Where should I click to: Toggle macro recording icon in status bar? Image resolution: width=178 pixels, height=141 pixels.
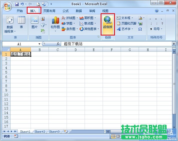point(16,136)
